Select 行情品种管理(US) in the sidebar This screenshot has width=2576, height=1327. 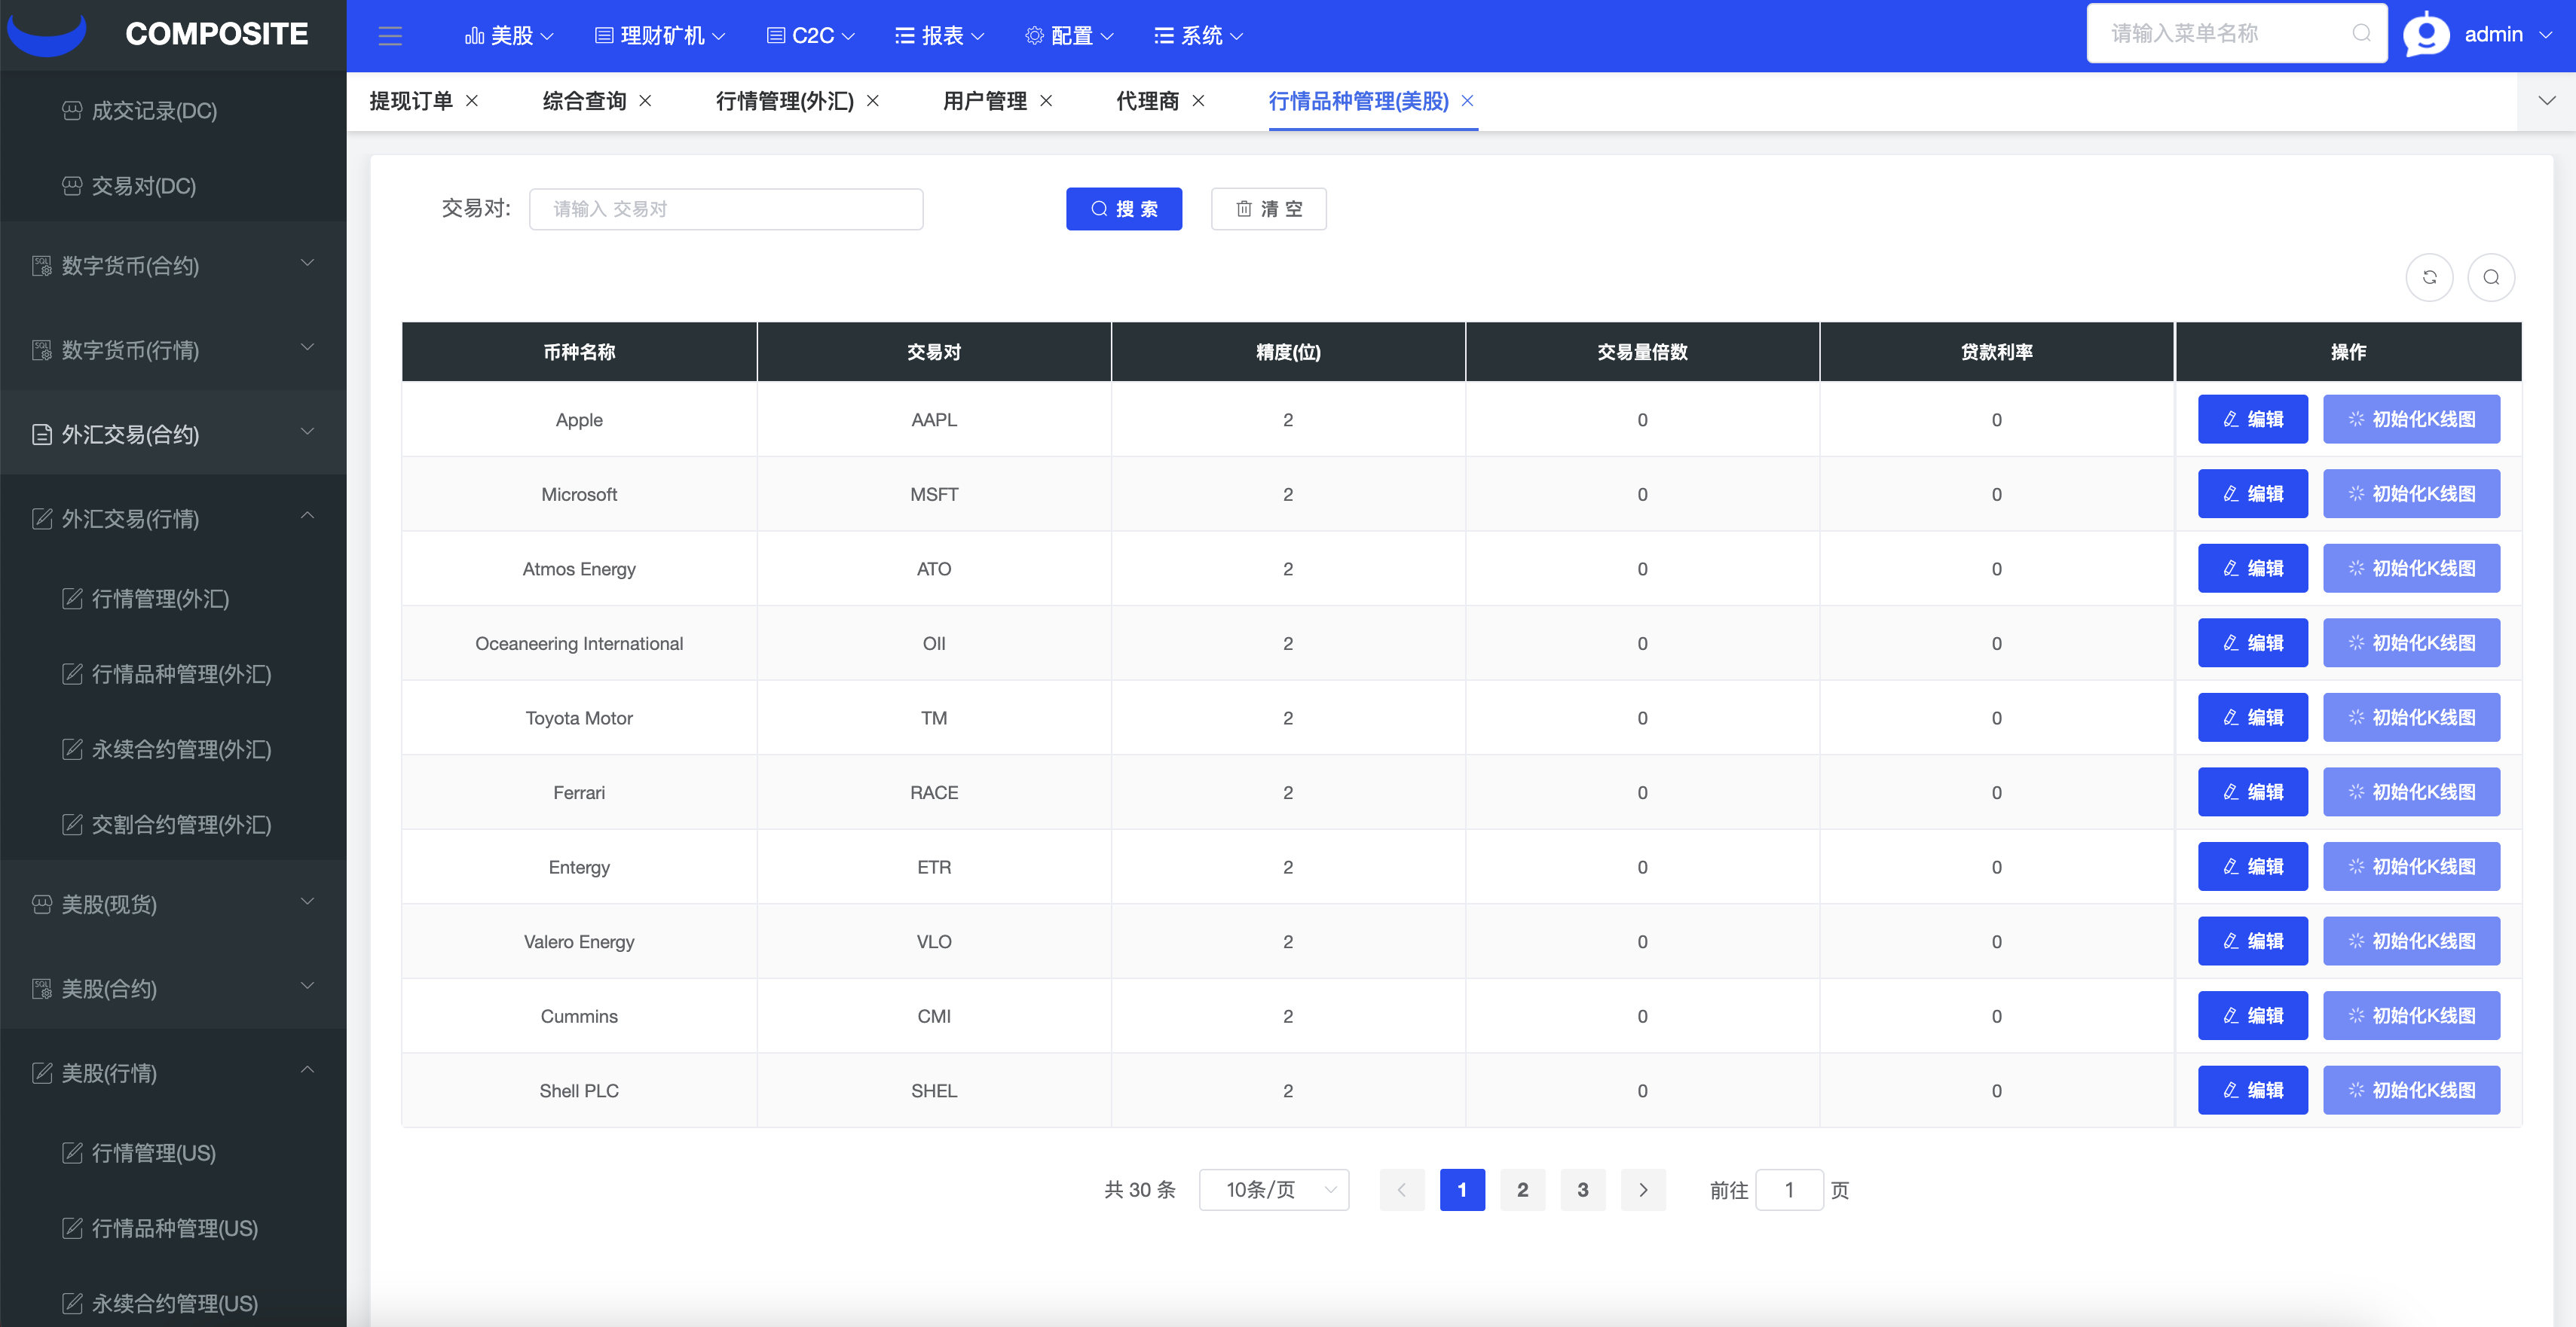175,1228
